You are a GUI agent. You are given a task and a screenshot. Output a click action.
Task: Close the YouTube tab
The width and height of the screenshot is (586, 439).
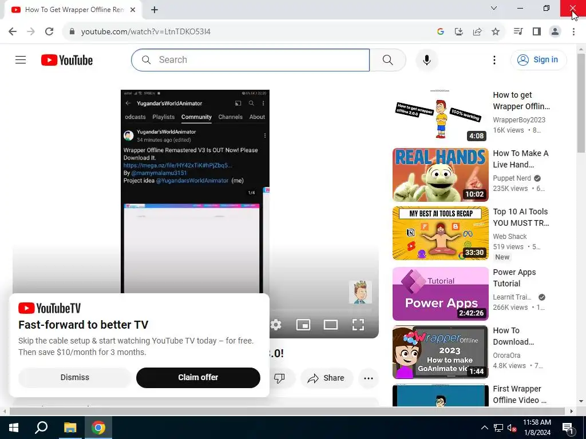coord(133,10)
